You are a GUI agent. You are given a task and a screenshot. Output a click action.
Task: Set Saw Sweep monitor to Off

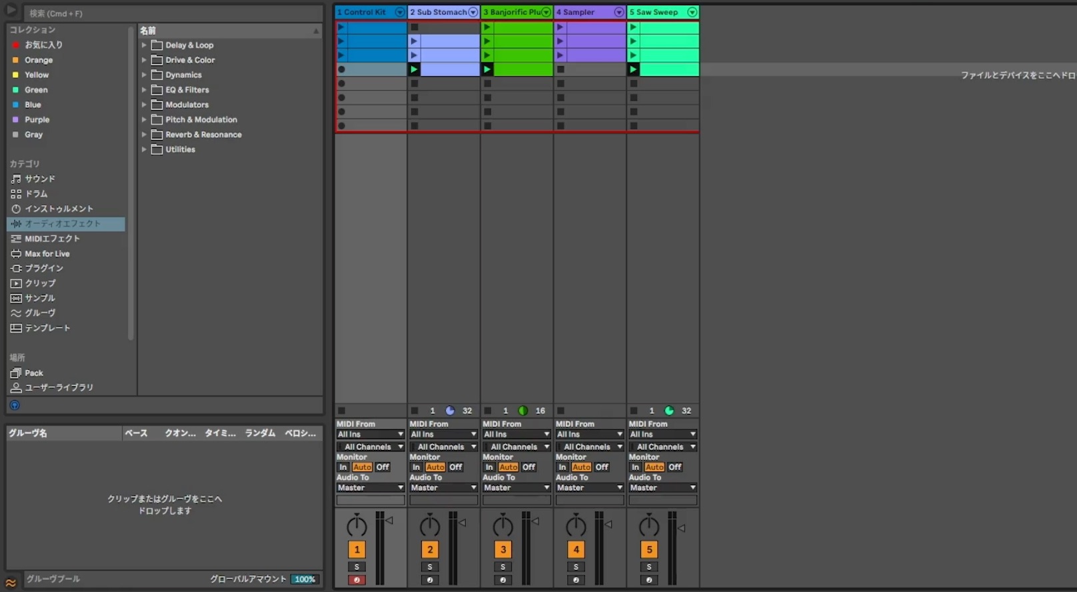tap(674, 467)
